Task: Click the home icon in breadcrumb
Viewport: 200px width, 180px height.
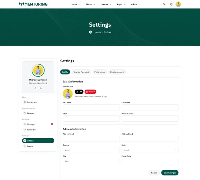Action: [91, 32]
